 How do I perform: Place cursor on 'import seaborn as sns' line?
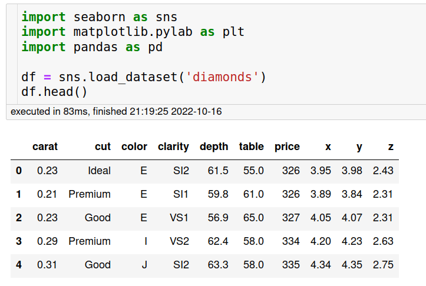(99, 17)
